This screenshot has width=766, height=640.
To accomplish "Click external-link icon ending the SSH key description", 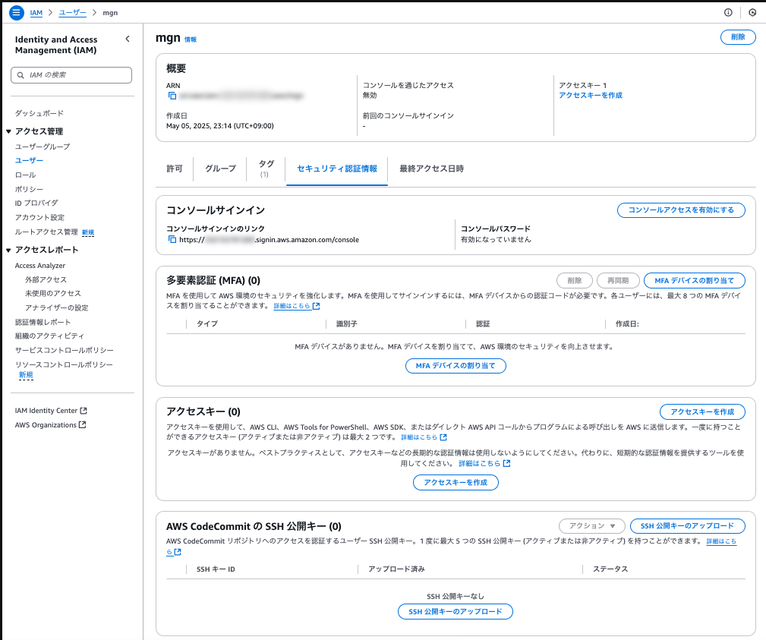I will point(178,552).
